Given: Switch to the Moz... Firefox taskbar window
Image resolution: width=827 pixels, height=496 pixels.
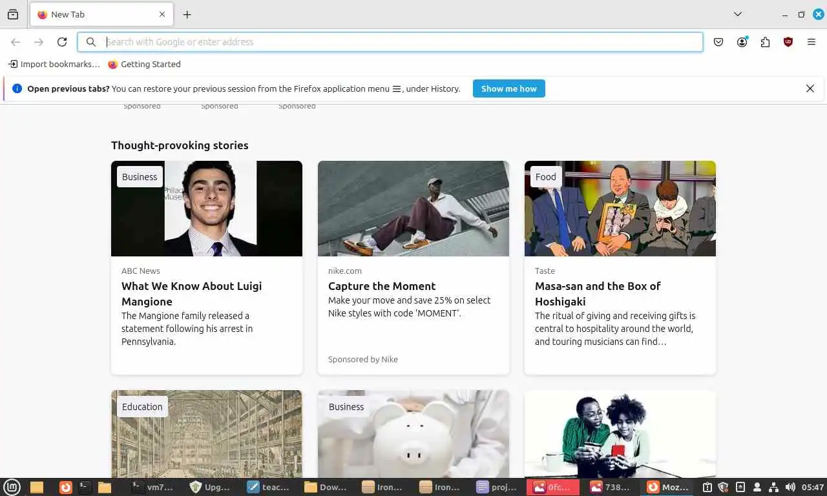Looking at the screenshot, I should [669, 487].
